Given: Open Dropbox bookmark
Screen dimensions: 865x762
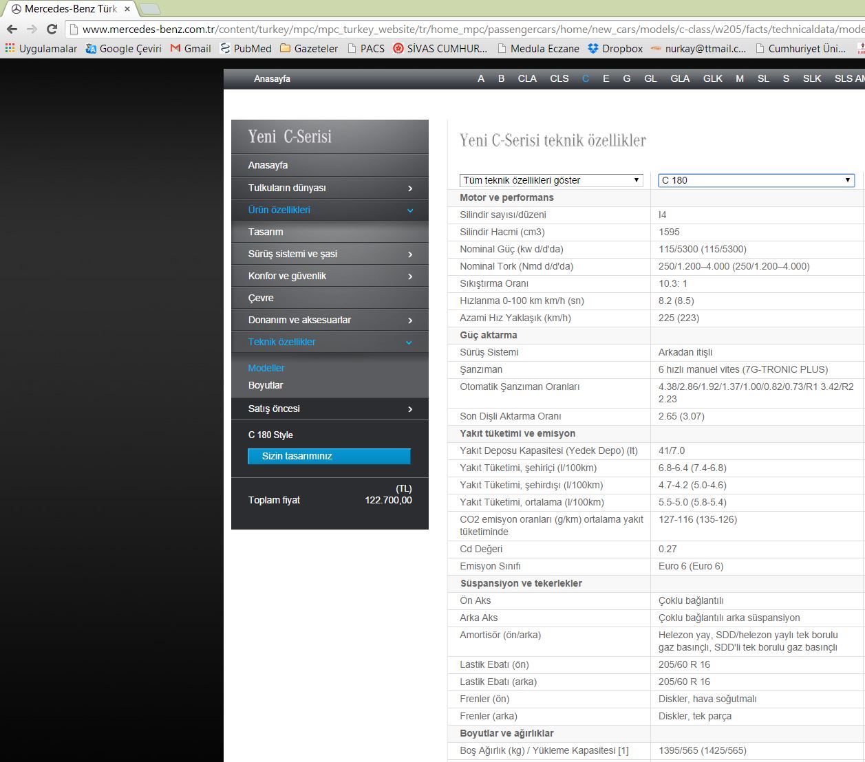Looking at the screenshot, I should 615,49.
